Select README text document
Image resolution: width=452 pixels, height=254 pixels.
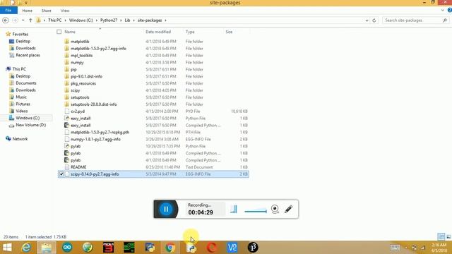(x=78, y=167)
